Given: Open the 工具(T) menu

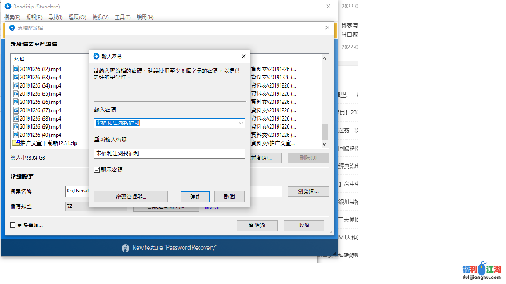Looking at the screenshot, I should (123, 17).
